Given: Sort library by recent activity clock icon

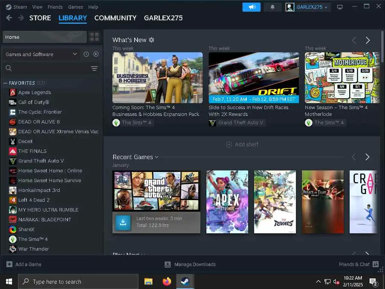Looking at the screenshot, I should [x=86, y=54].
